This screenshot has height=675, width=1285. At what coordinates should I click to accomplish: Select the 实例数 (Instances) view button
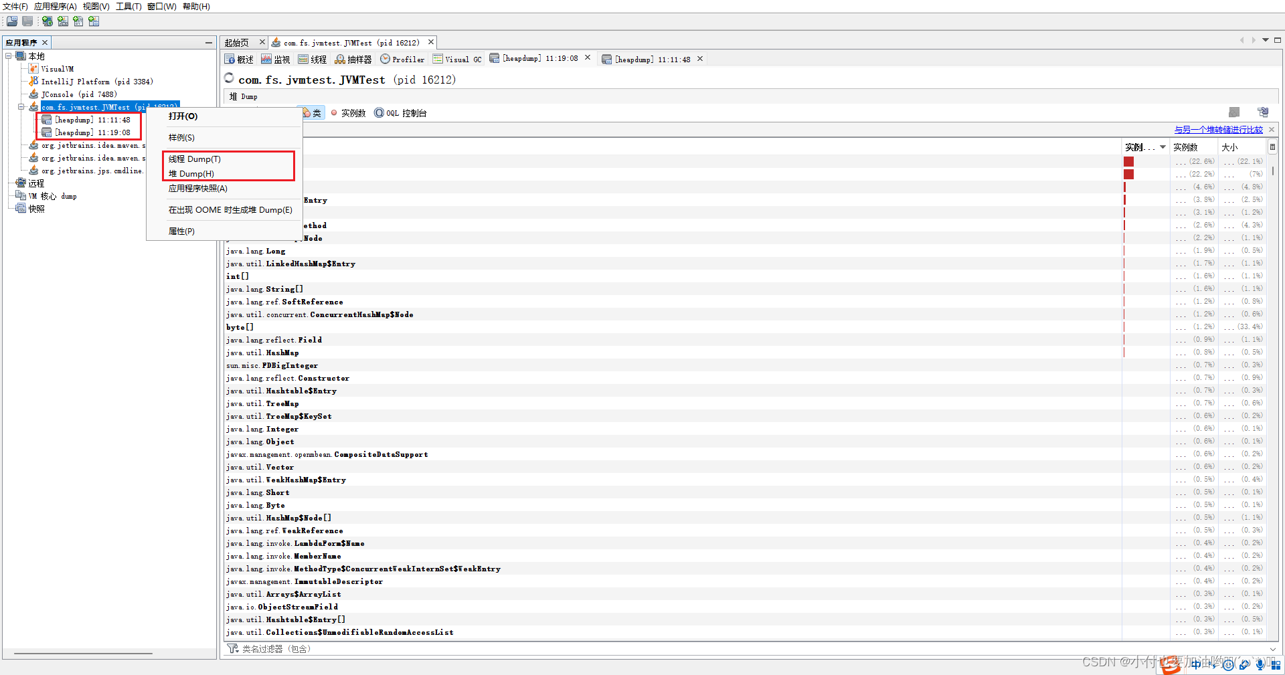coord(348,113)
